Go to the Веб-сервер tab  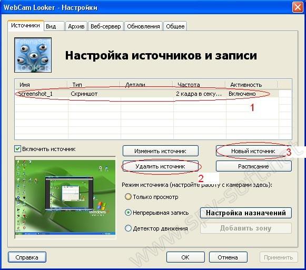click(x=105, y=26)
